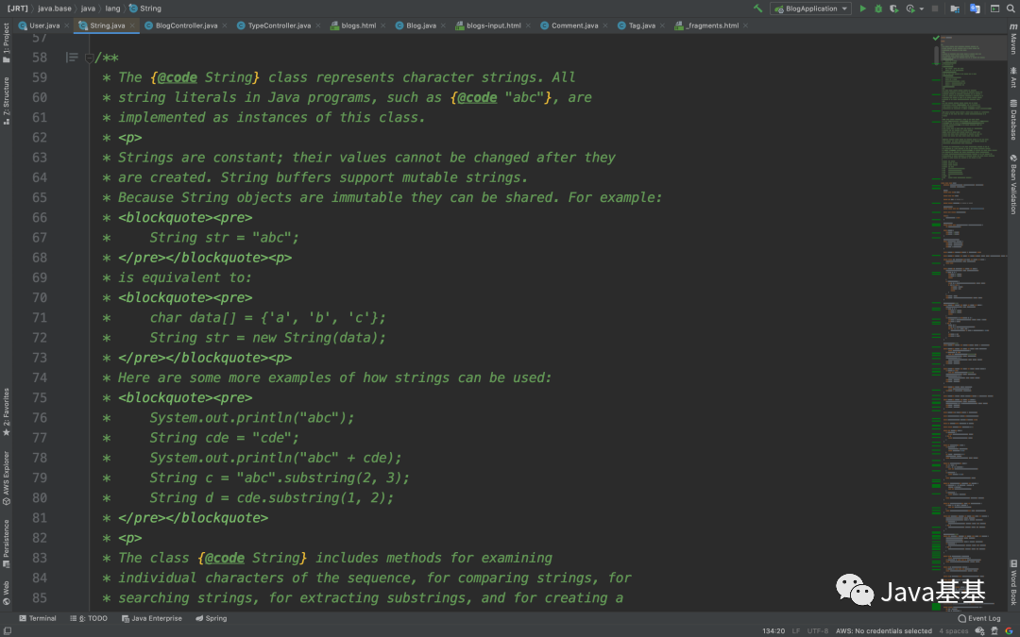Click AWS: No credentials selected status
This screenshot has width=1020, height=637.
883,631
